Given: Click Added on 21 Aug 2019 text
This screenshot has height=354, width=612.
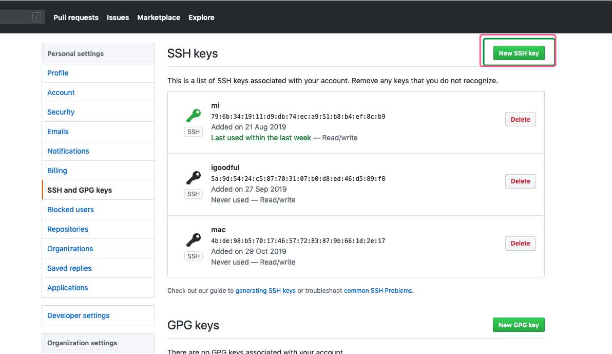Looking at the screenshot, I should coord(248,127).
